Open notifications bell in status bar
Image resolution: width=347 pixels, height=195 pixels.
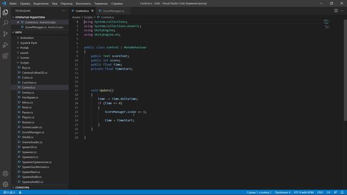(342, 192)
